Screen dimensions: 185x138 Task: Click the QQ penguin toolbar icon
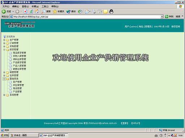click(111, 11)
